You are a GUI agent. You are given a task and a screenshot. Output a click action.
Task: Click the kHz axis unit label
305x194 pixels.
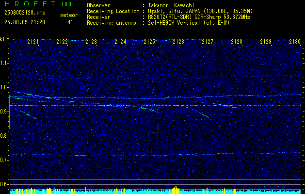[4, 39]
